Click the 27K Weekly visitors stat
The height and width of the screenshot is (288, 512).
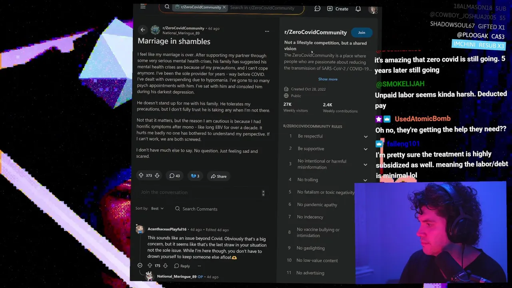pos(296,108)
